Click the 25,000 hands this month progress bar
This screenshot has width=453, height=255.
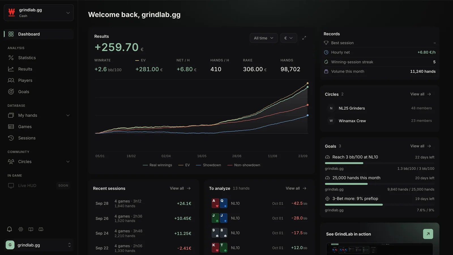(380, 184)
